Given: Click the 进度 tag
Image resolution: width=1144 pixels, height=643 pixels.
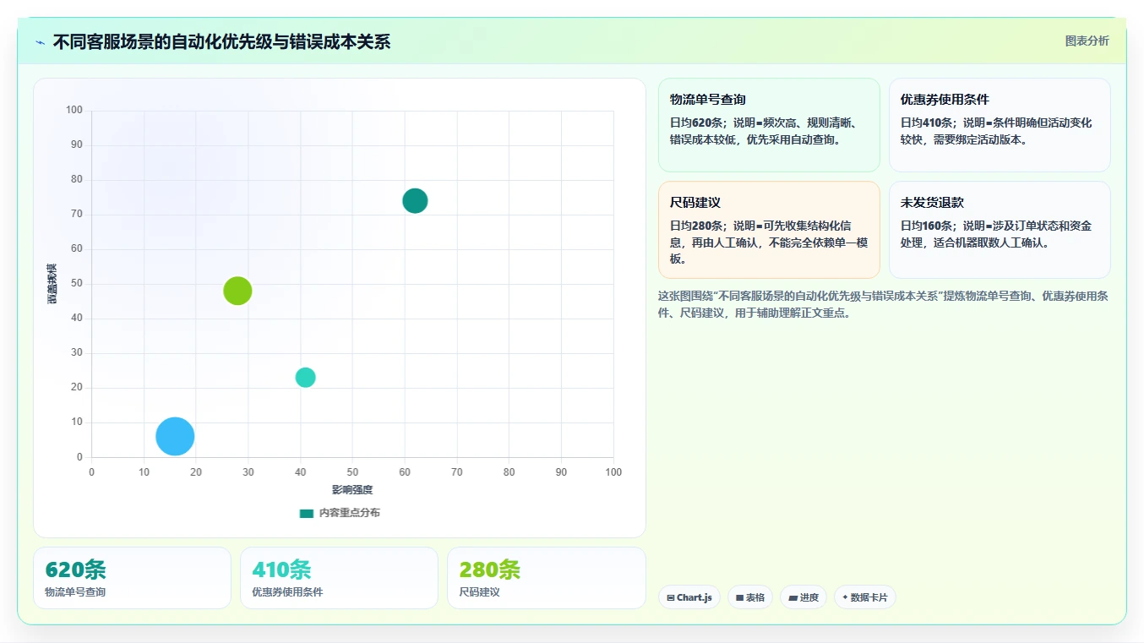Looking at the screenshot, I should coord(804,597).
